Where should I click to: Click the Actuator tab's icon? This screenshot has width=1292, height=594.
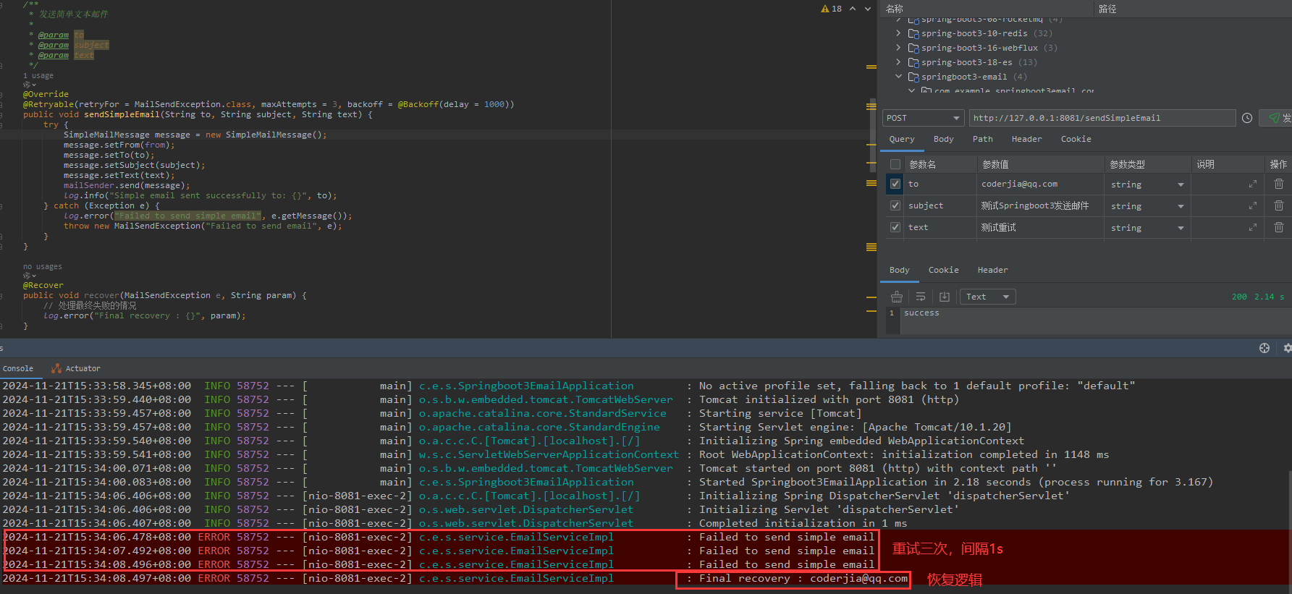[x=56, y=368]
